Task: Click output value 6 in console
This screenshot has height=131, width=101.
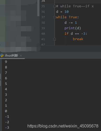Action: [6, 78]
